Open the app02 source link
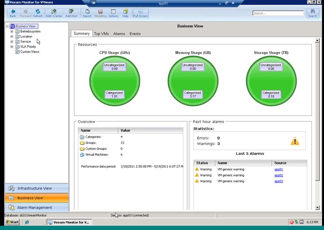324x230 pixels. pos(279,176)
